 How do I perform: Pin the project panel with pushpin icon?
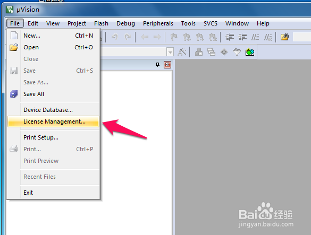click(x=158, y=65)
